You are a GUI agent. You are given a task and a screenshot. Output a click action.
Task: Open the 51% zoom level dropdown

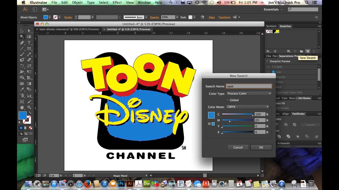(x=61, y=175)
